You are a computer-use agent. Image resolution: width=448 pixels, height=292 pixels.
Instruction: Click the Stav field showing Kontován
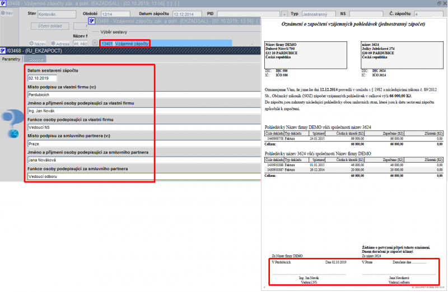coord(57,14)
